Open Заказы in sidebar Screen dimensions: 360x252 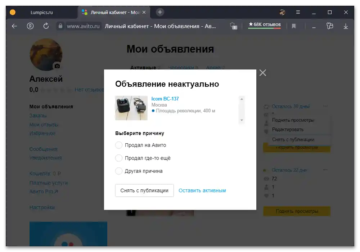click(x=38, y=116)
